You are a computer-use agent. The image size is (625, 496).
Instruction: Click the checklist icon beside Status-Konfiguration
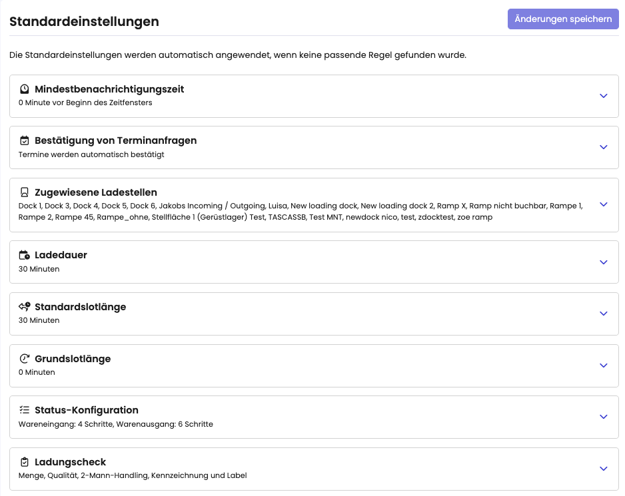tap(25, 410)
